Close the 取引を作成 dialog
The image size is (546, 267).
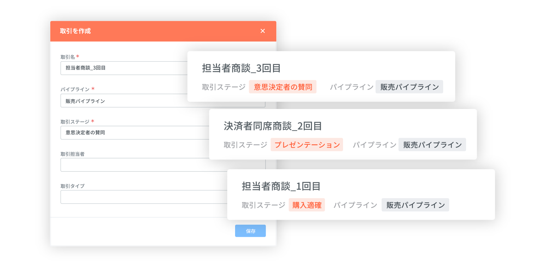[263, 31]
